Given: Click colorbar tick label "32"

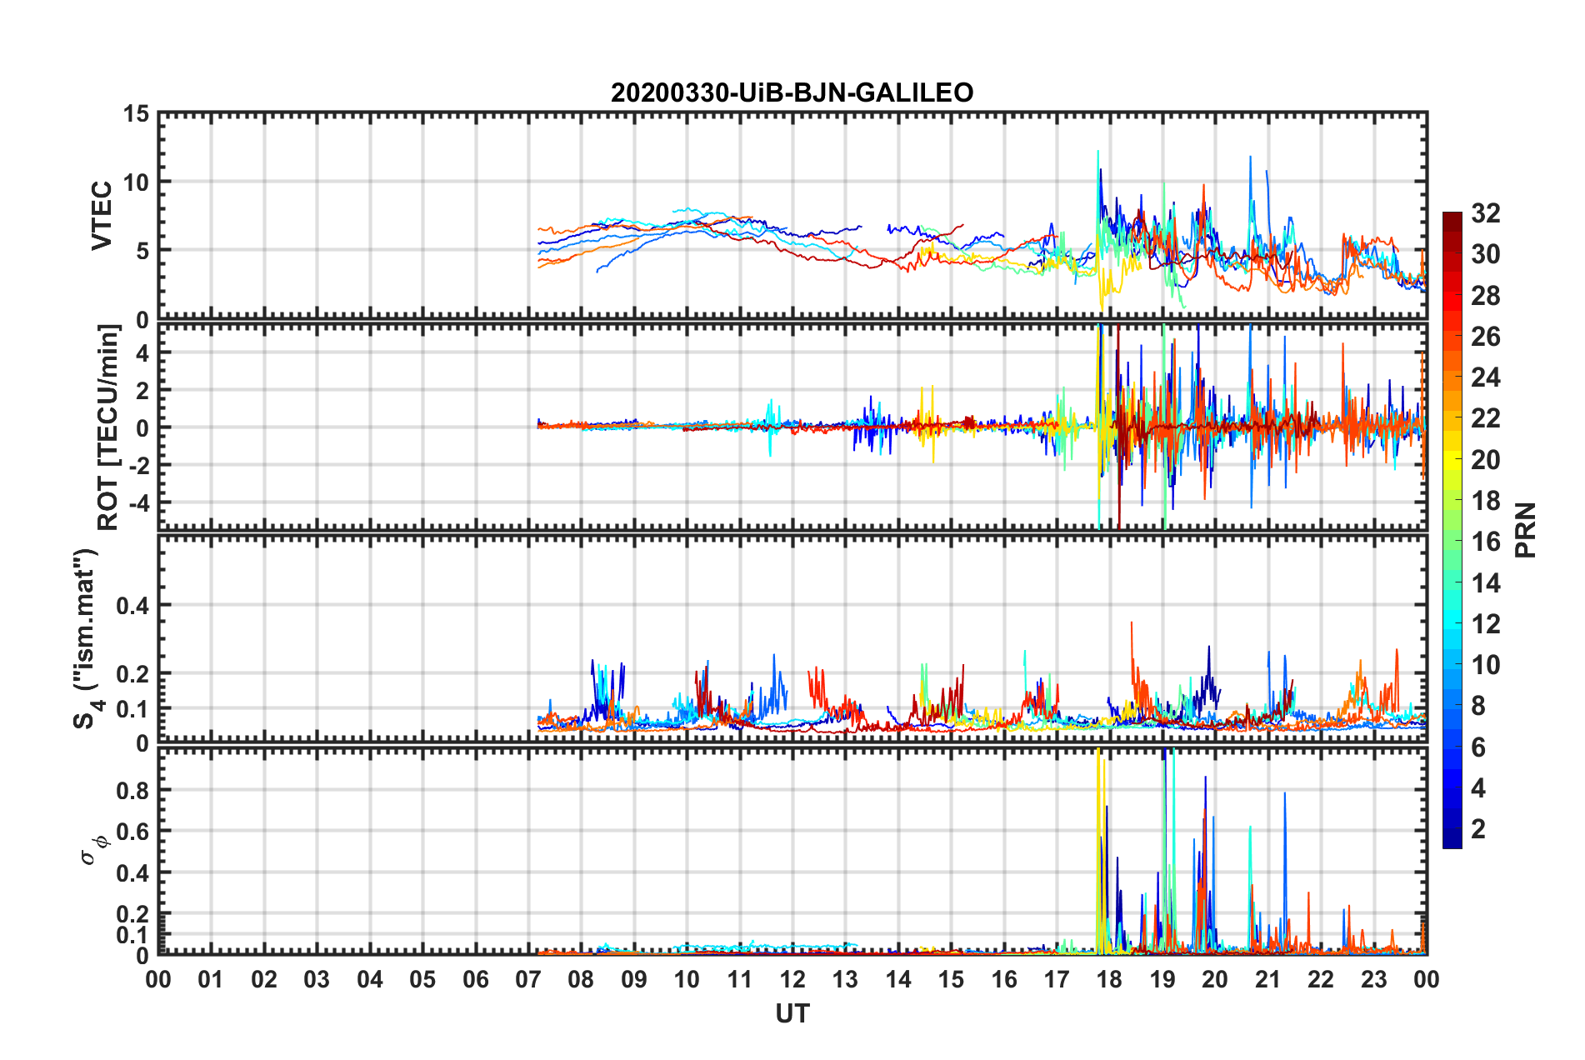Looking at the screenshot, I should [1485, 213].
